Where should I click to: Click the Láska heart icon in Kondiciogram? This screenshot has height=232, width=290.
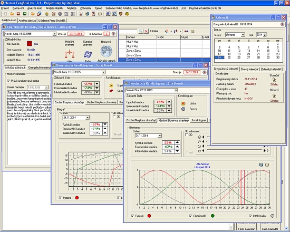coord(183,103)
